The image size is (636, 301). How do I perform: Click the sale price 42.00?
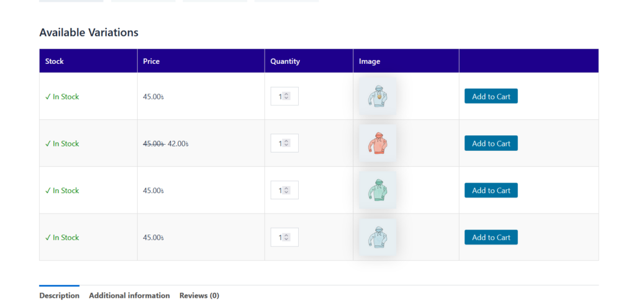(x=178, y=143)
